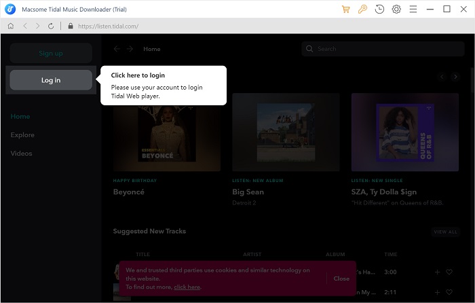Go to home page via house icon
Viewport: 475px width, 303px height.
[11, 26]
